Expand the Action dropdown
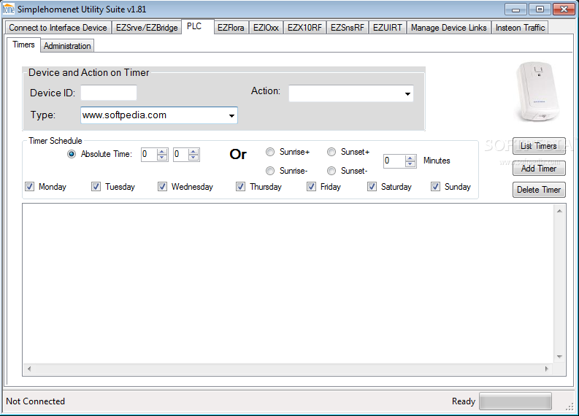 point(407,93)
